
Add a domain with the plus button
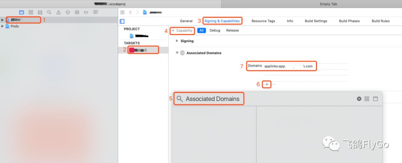(x=267, y=84)
